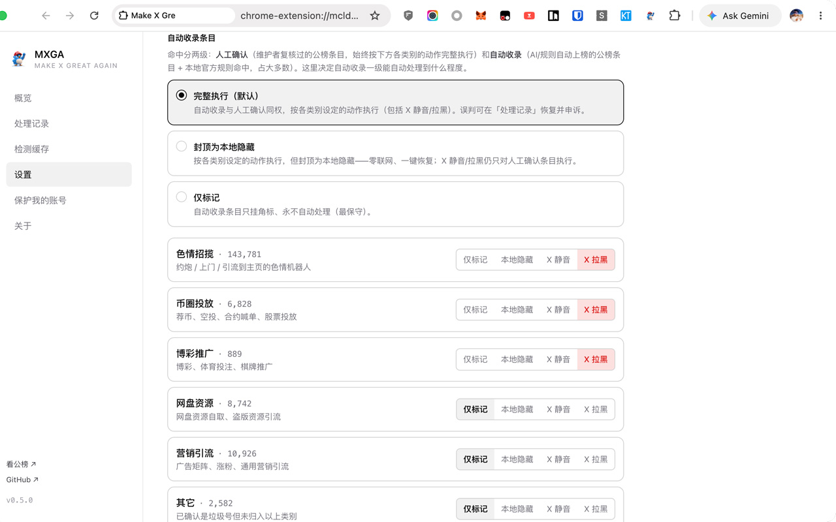The width and height of the screenshot is (836, 522).
Task: Set 营销引流 to X 静音
Action: pyautogui.click(x=558, y=459)
